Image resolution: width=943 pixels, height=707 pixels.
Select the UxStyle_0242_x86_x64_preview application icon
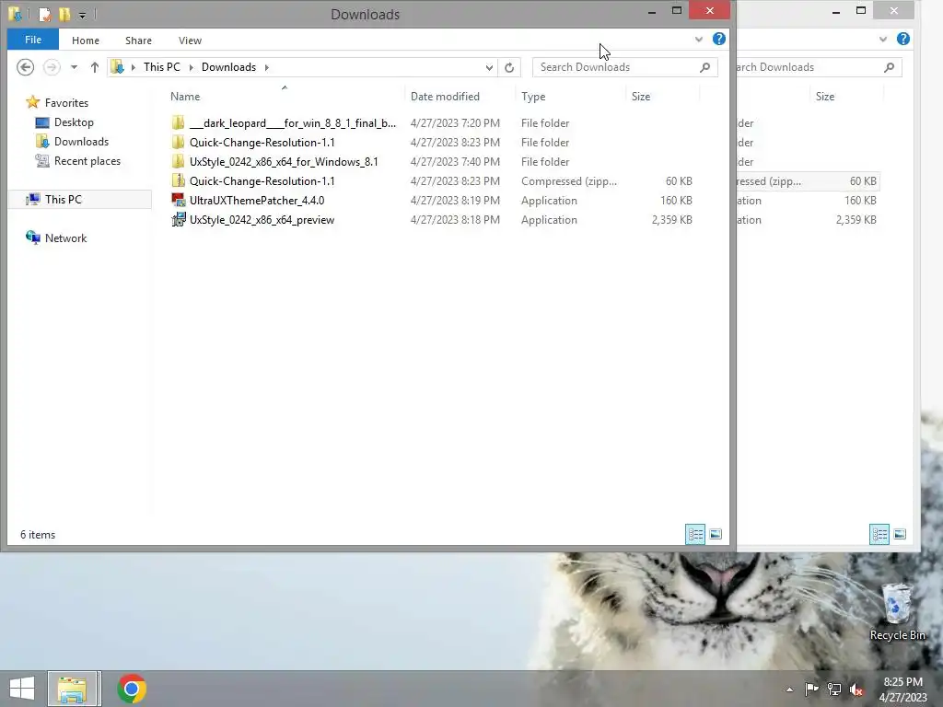[178, 219]
